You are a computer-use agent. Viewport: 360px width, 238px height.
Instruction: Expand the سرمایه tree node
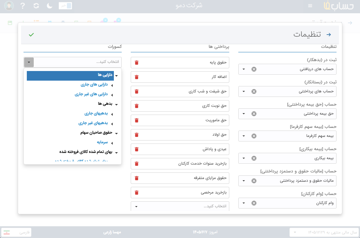click(112, 143)
